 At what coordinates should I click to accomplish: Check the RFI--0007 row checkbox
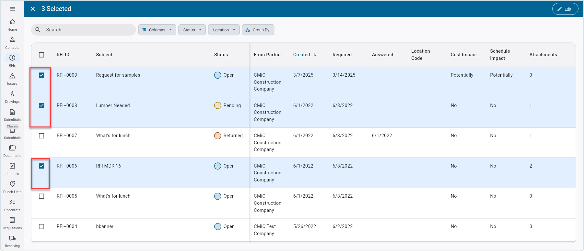pyautogui.click(x=41, y=136)
